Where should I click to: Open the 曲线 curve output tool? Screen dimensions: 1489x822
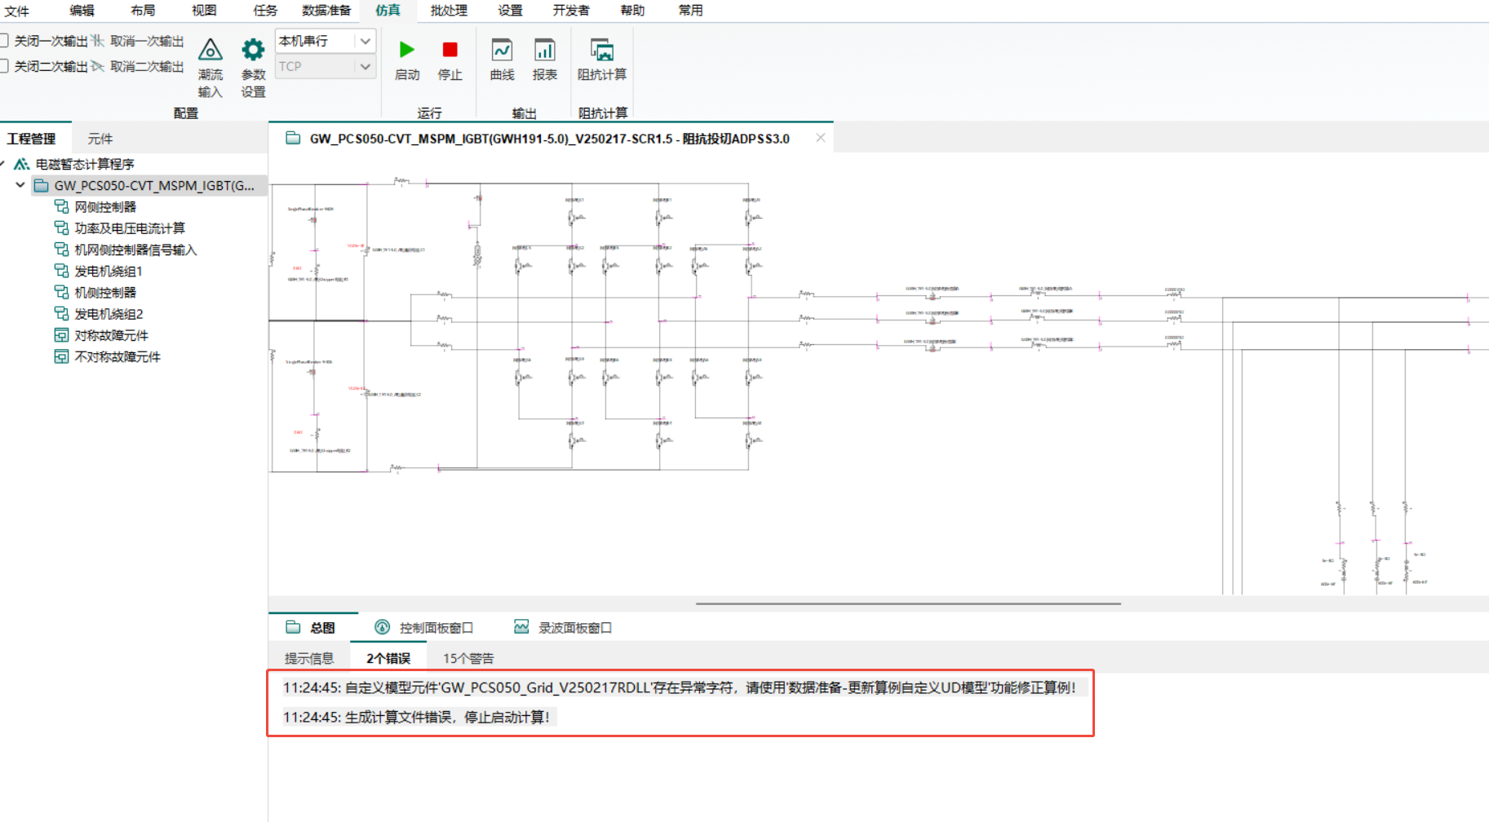[x=502, y=51]
